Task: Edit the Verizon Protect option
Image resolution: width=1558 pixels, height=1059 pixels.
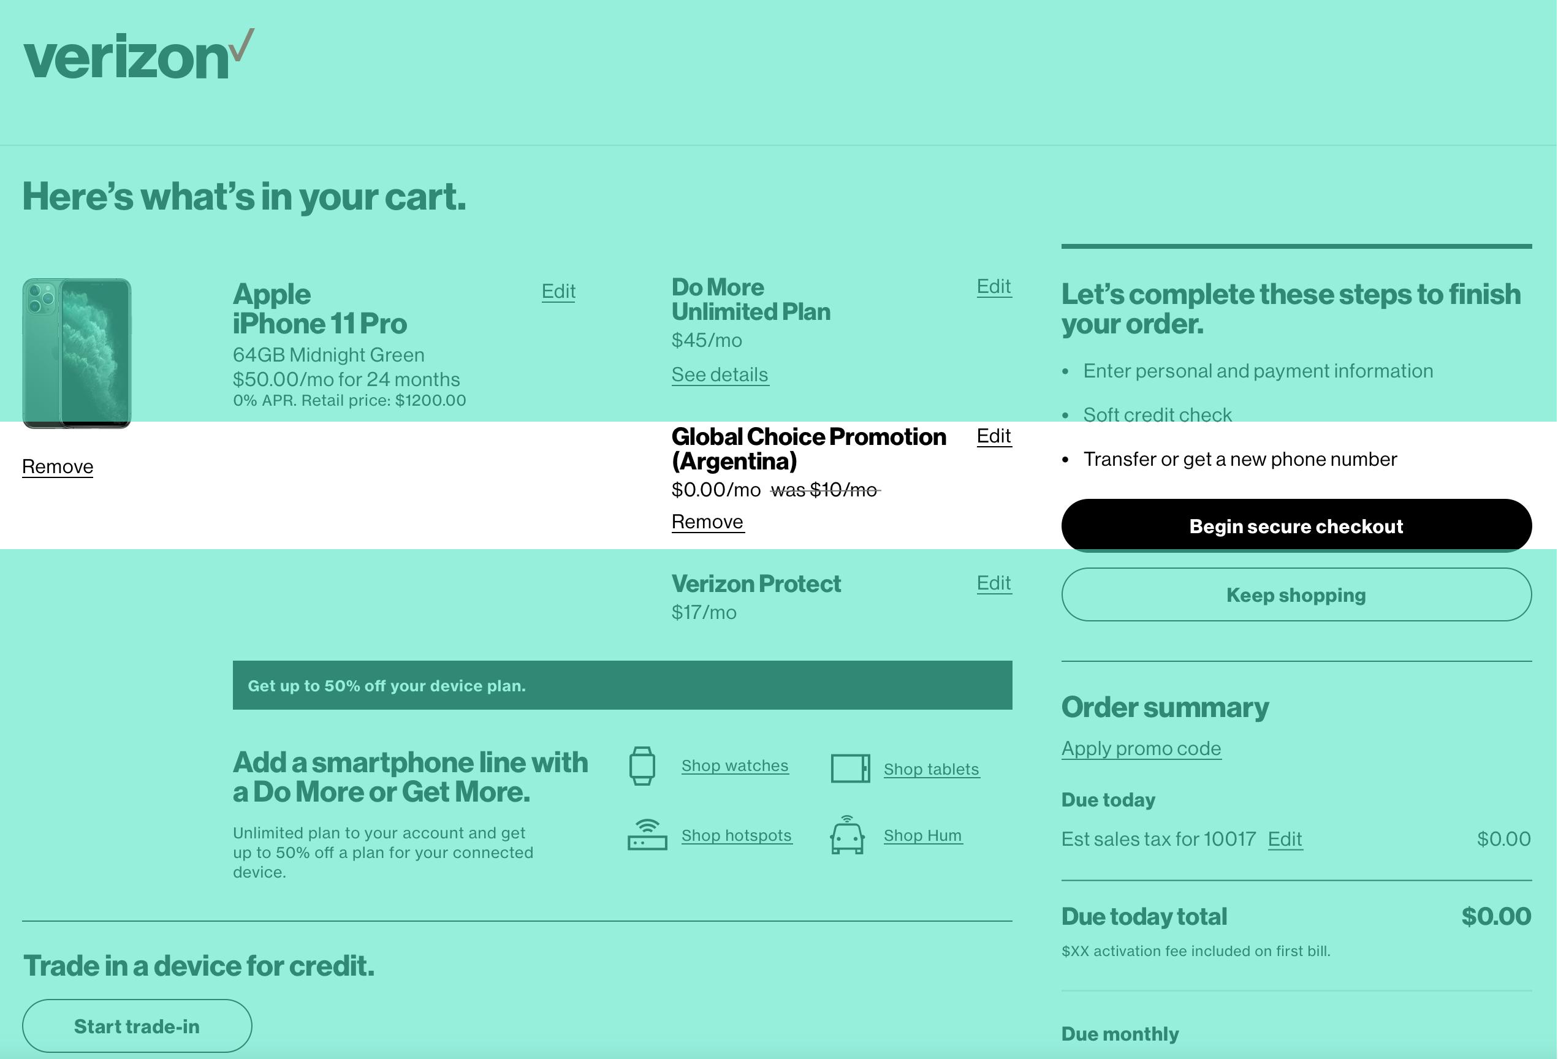Action: (x=994, y=583)
